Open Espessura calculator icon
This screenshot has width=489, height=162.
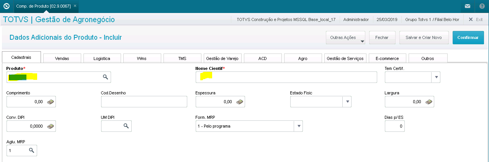click(x=239, y=102)
